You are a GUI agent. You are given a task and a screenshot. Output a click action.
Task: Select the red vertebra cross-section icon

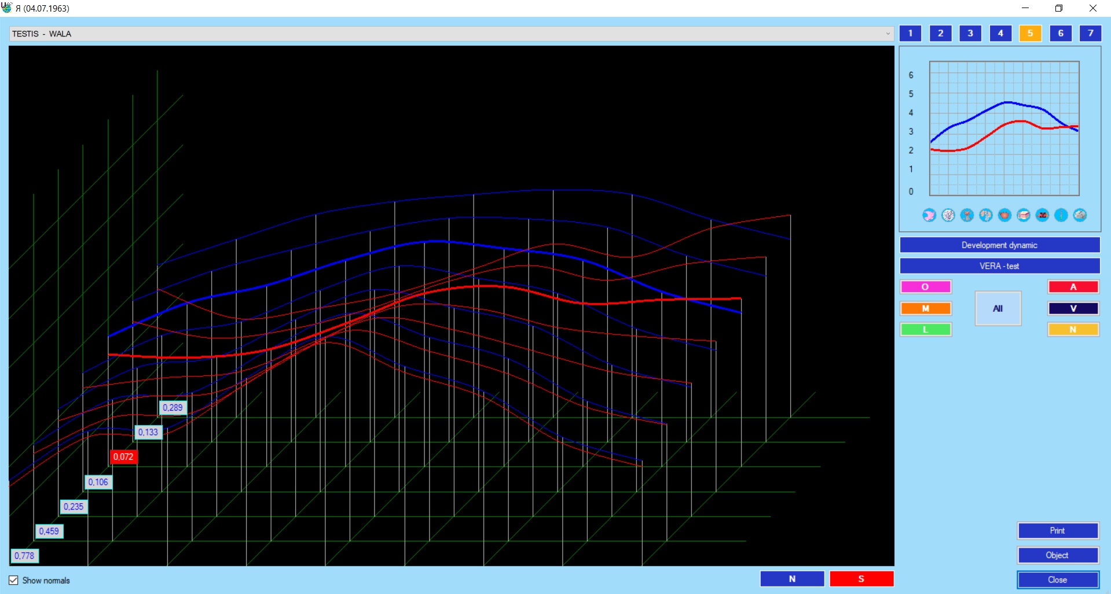click(x=1042, y=215)
